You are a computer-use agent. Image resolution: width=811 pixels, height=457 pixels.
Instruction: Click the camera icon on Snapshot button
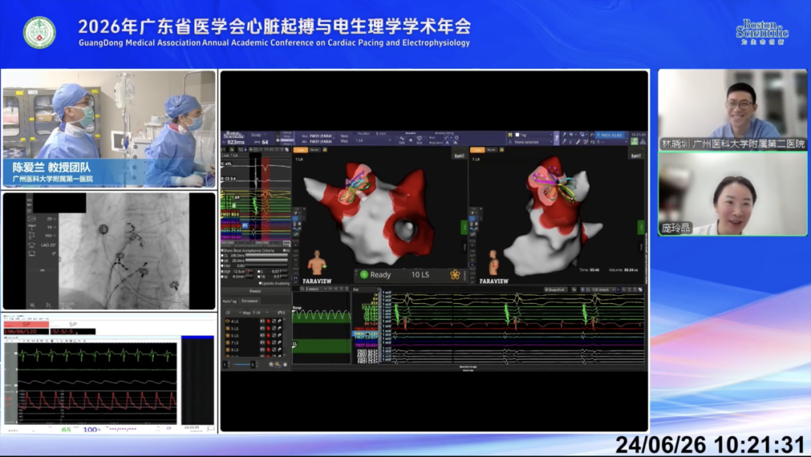(x=547, y=290)
